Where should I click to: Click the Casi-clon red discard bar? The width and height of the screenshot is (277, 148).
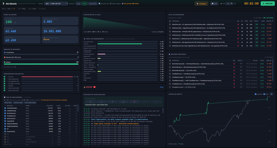[47, 77]
